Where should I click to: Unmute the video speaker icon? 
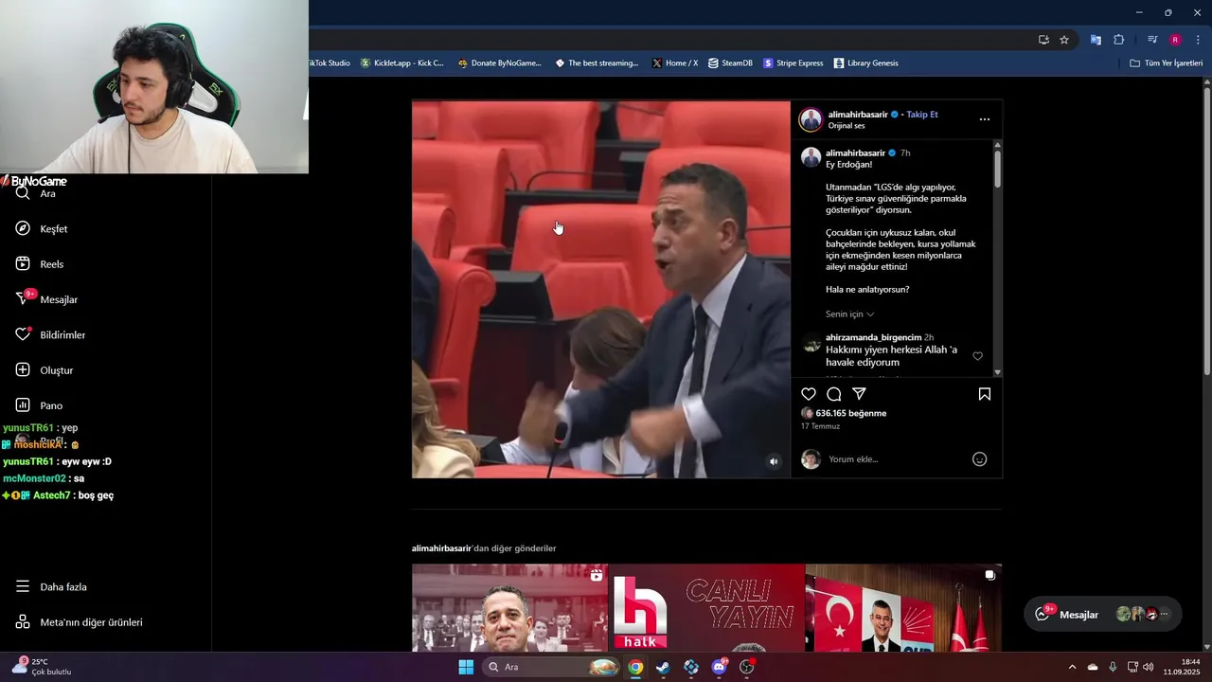(x=774, y=461)
